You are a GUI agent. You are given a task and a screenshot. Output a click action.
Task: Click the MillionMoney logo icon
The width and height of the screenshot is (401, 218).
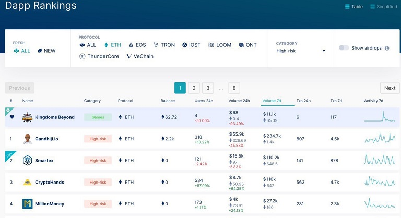click(x=27, y=204)
